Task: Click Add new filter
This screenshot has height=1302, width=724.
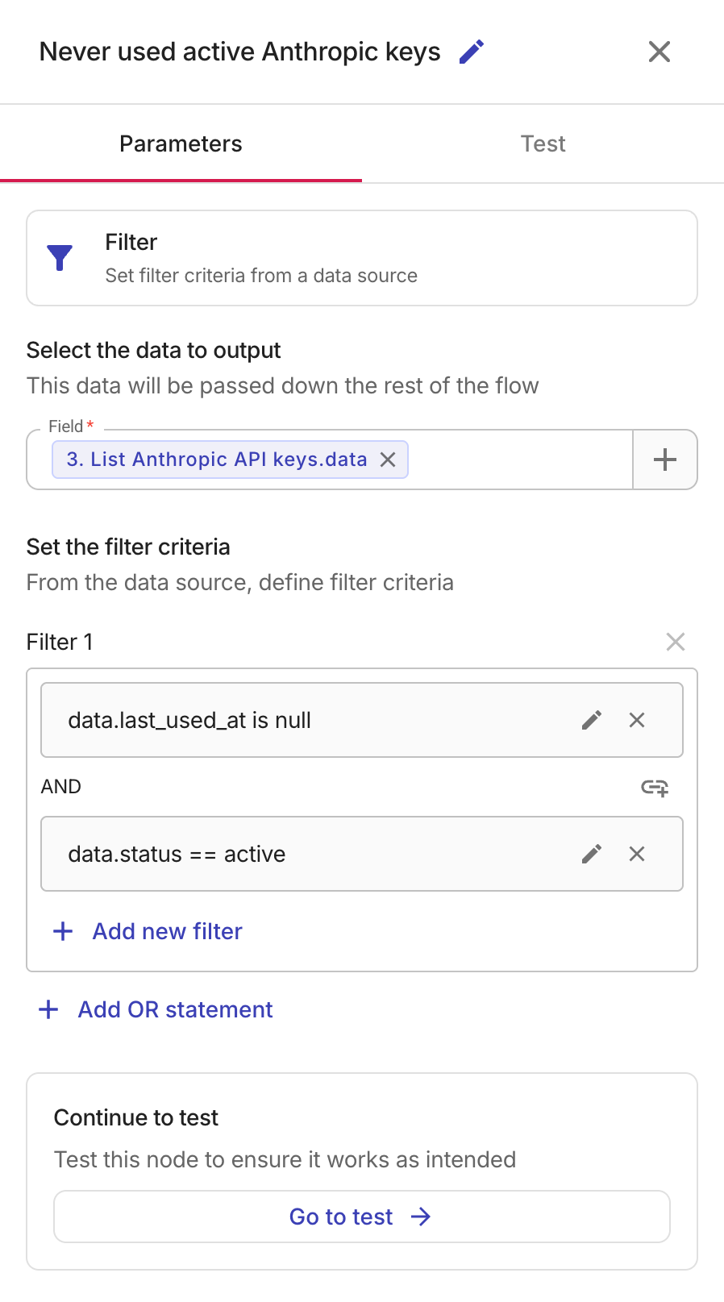Action: (148, 931)
